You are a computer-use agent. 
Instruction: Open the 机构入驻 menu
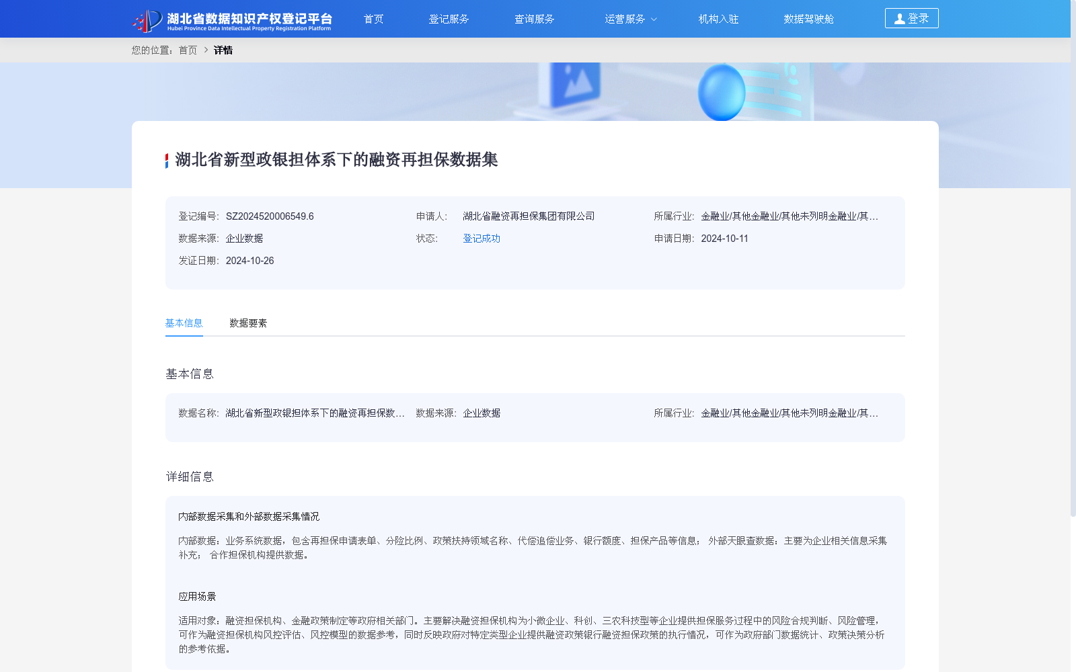[x=718, y=19]
